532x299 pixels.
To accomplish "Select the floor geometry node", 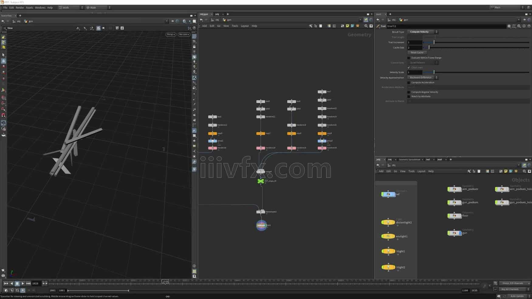I will [x=454, y=216].
